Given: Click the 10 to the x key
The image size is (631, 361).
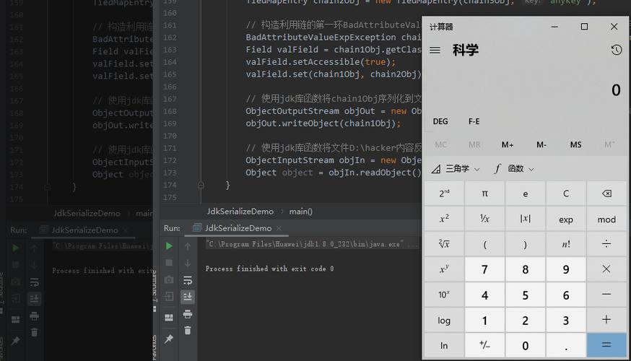Looking at the screenshot, I should [444, 295].
